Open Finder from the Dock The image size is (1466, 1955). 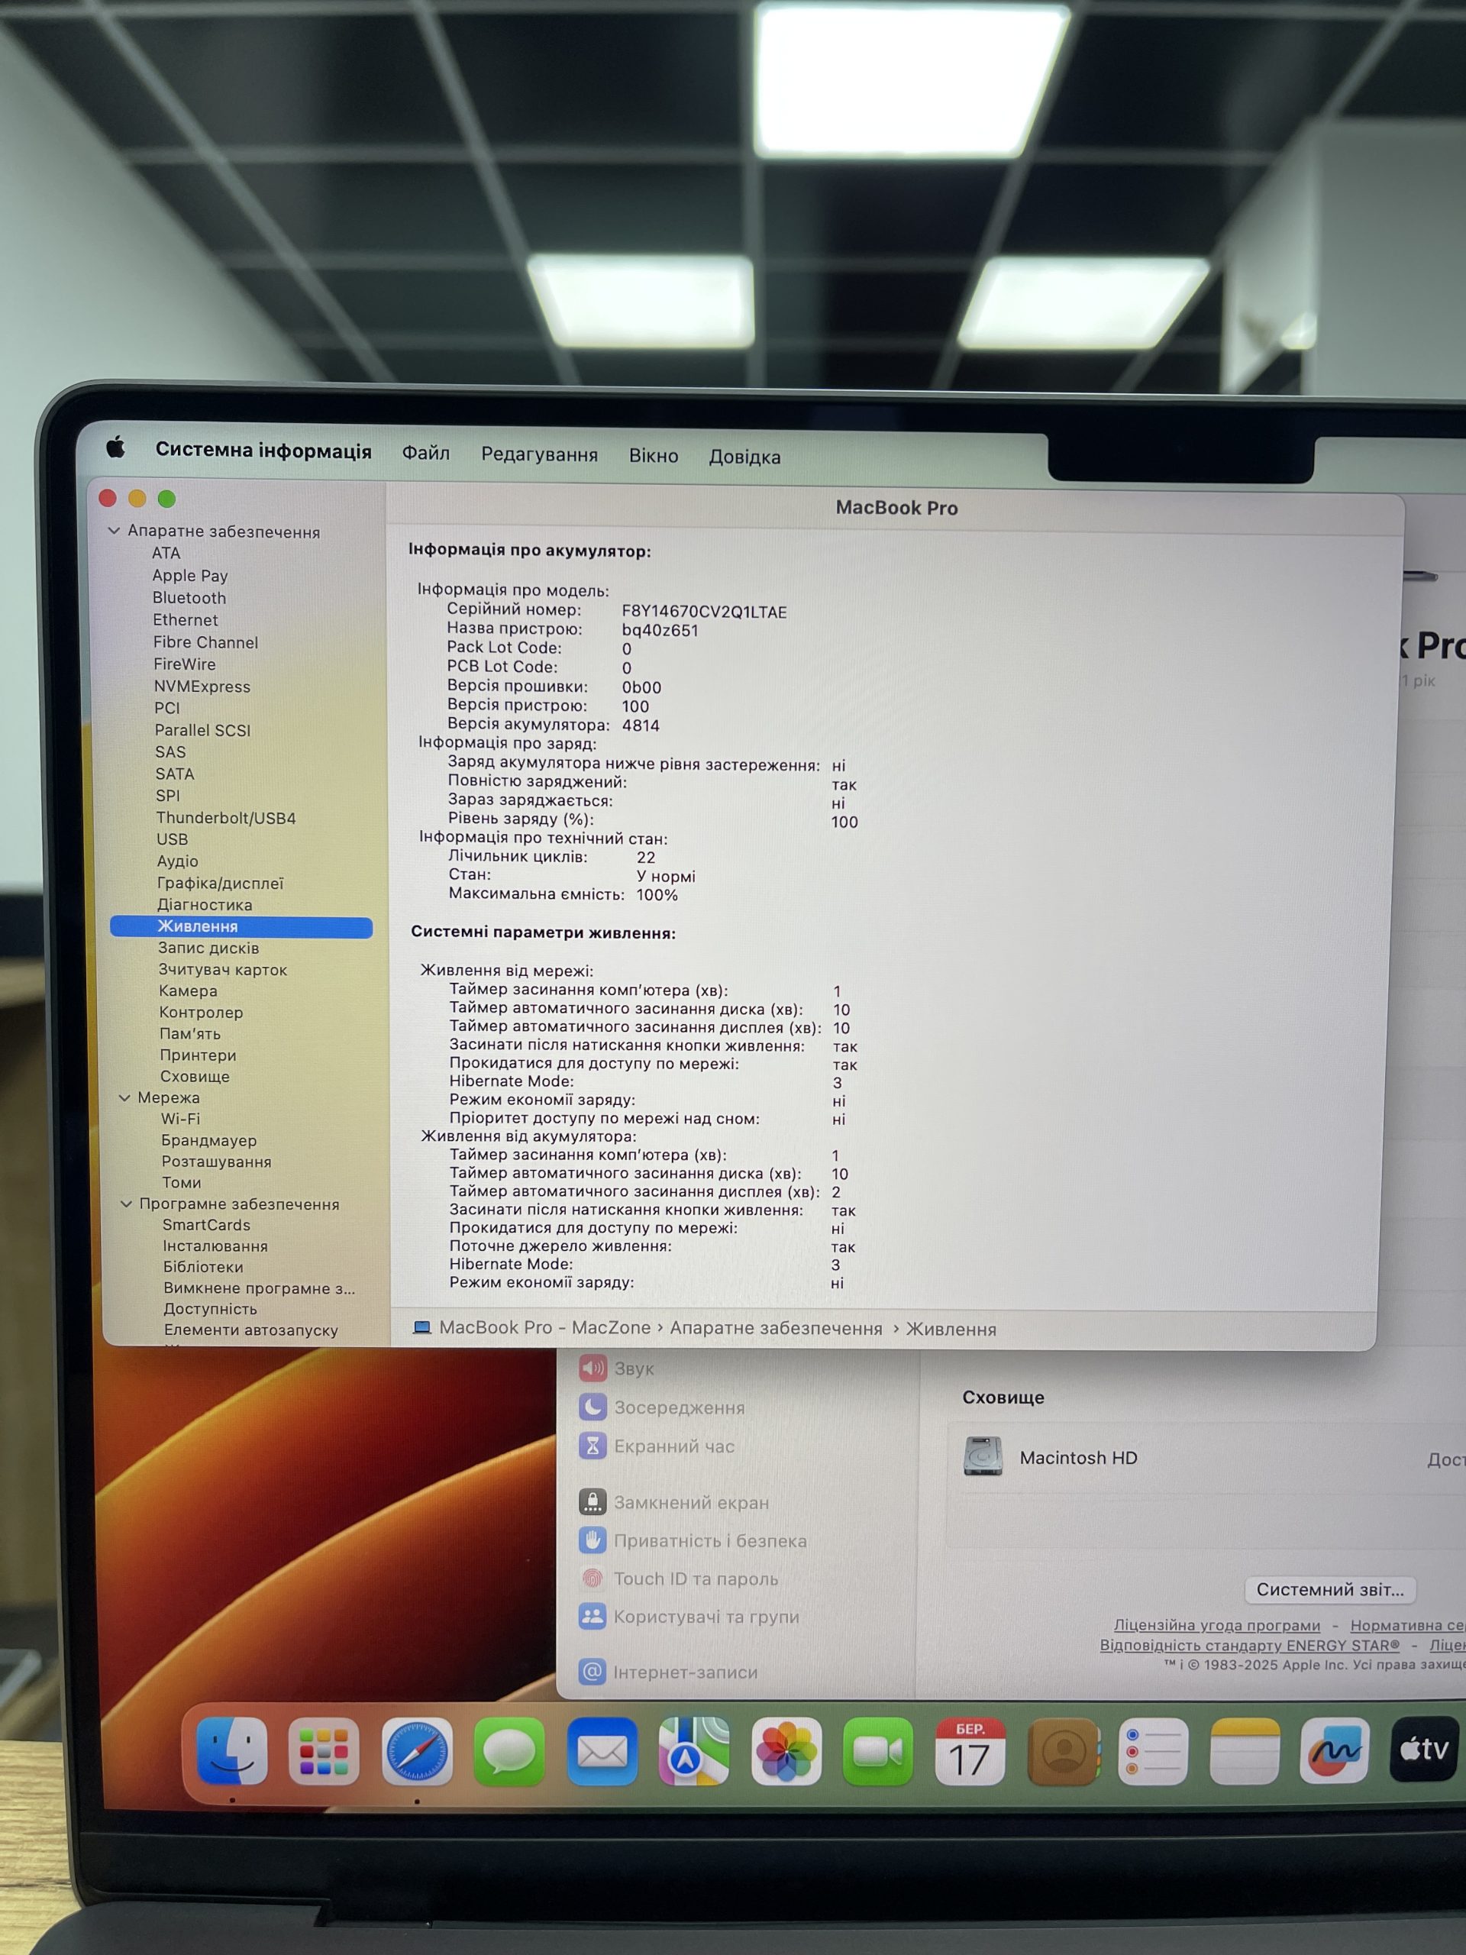[x=231, y=1751]
